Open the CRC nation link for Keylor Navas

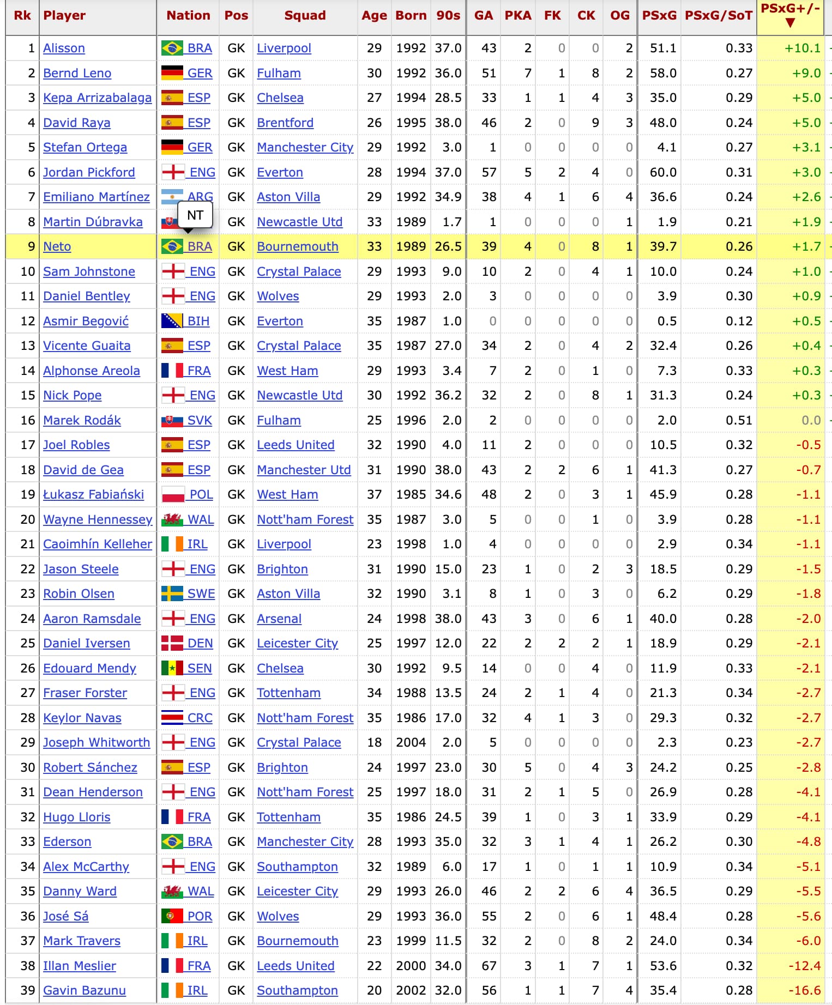[200, 718]
